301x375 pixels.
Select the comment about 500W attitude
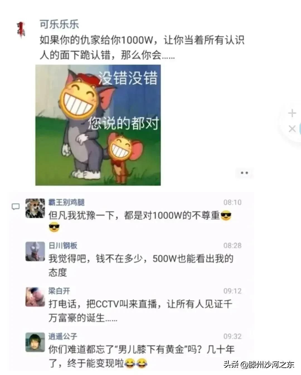(141, 265)
